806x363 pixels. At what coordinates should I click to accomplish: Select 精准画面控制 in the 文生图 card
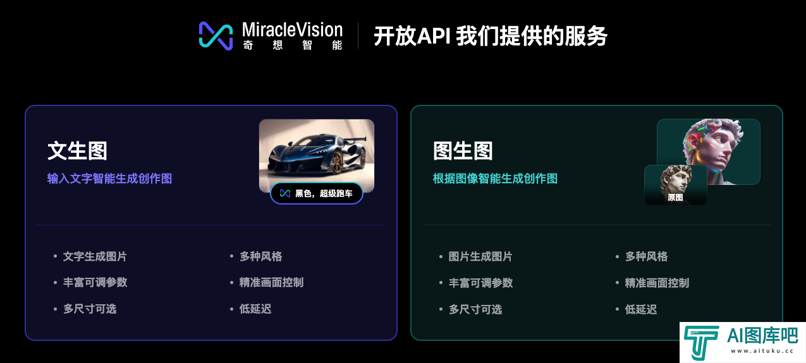[271, 282]
